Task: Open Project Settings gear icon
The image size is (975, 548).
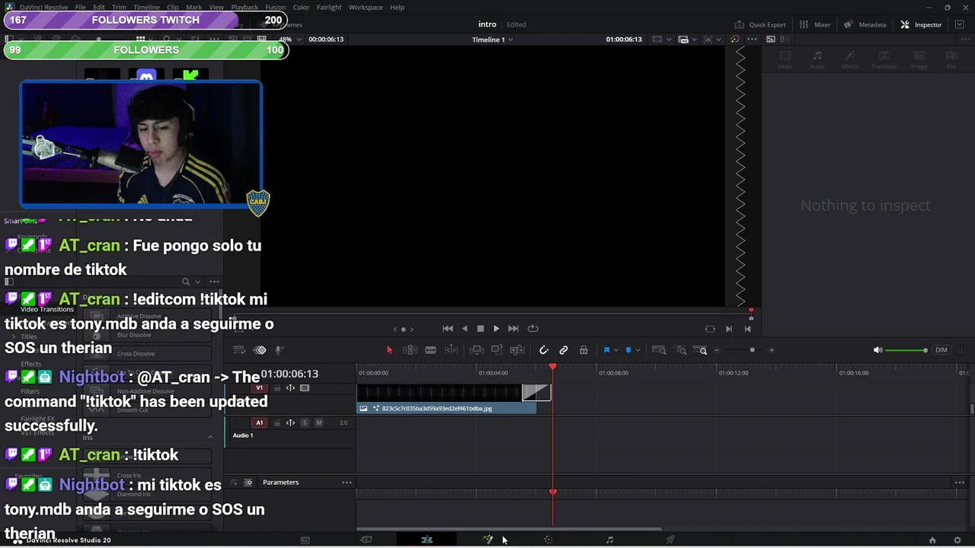Action: point(957,540)
